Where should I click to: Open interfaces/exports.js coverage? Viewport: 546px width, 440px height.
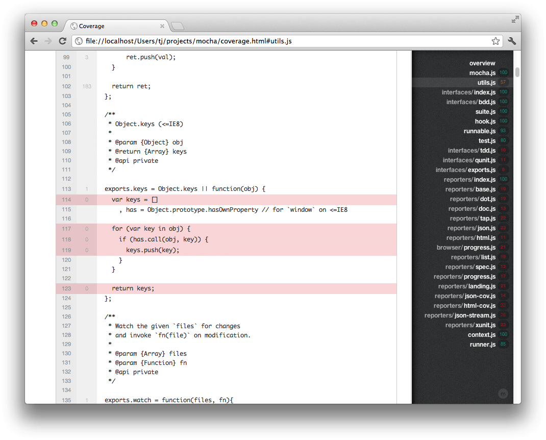[465, 170]
